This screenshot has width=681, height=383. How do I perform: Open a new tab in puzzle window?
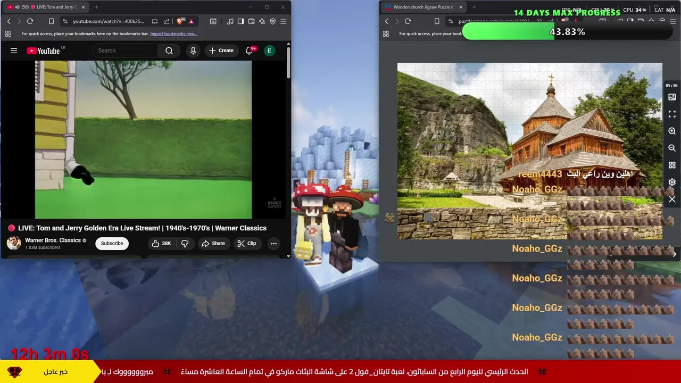(x=474, y=7)
